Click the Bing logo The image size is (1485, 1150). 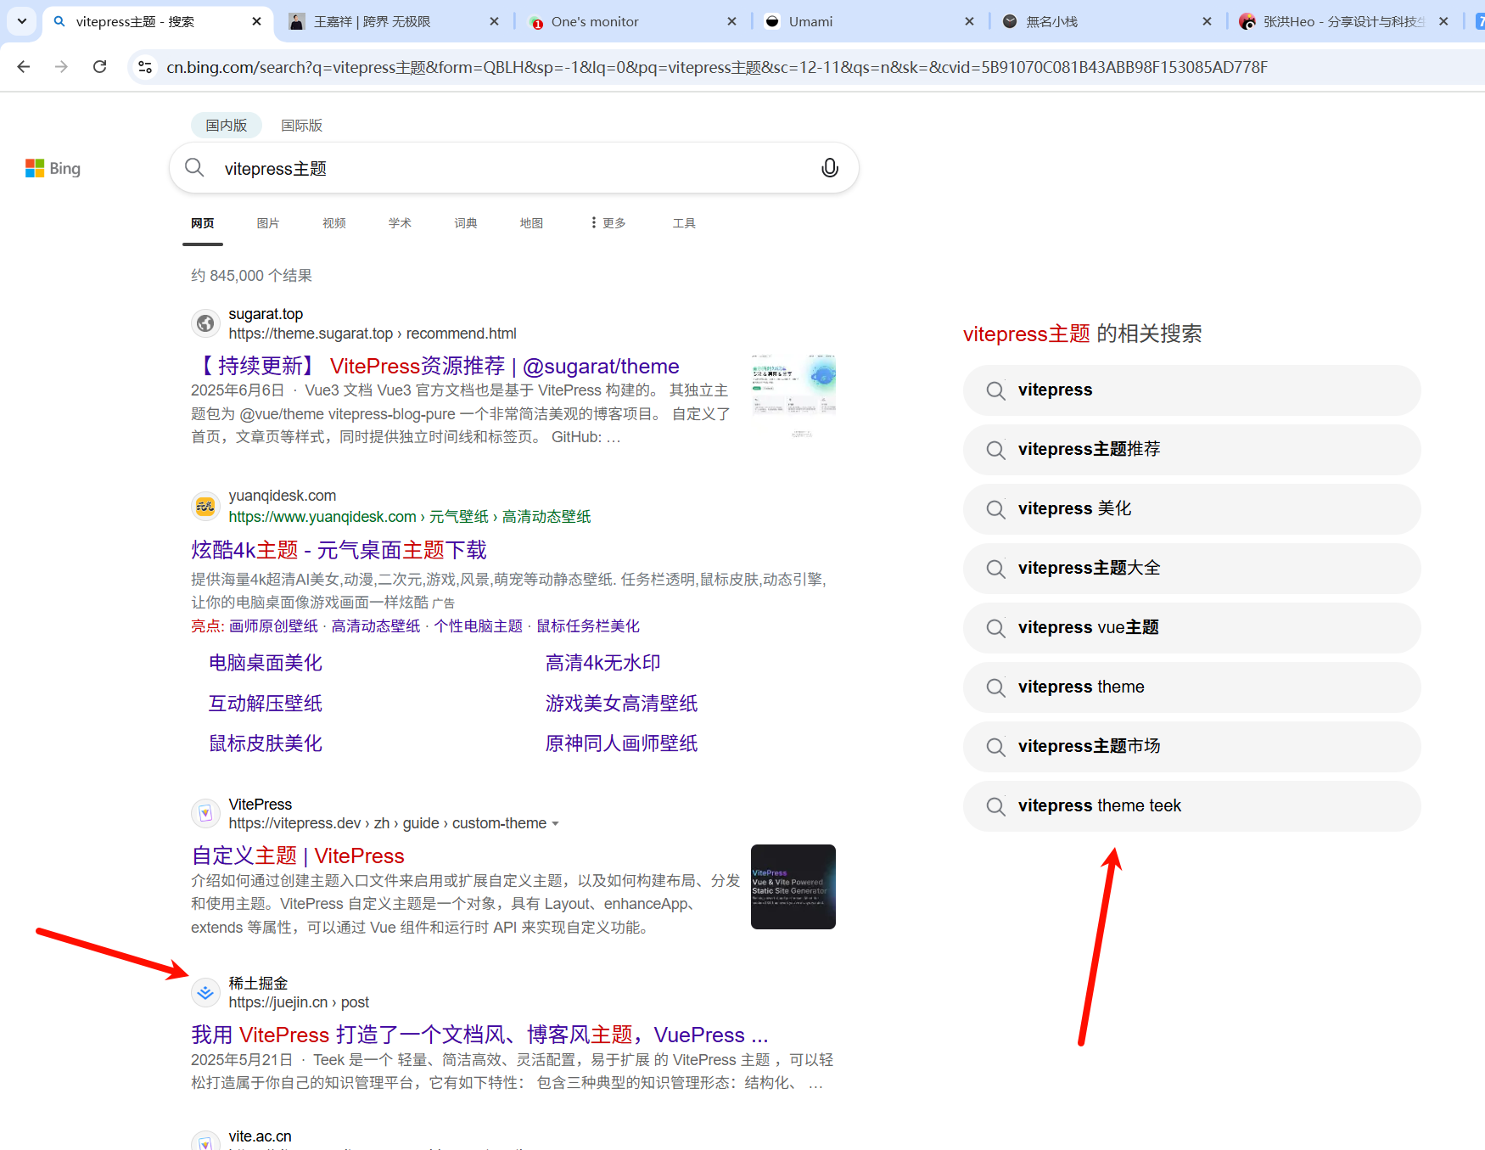53,168
